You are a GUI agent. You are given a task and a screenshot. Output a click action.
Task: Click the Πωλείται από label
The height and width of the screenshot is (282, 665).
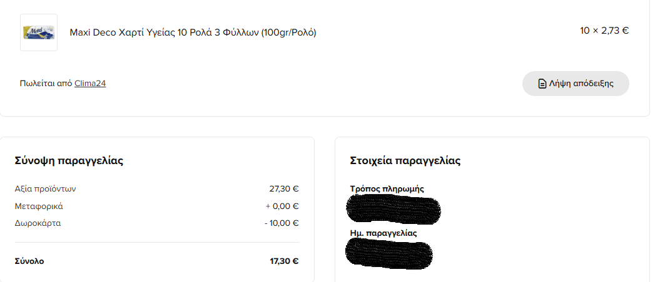[x=46, y=83]
